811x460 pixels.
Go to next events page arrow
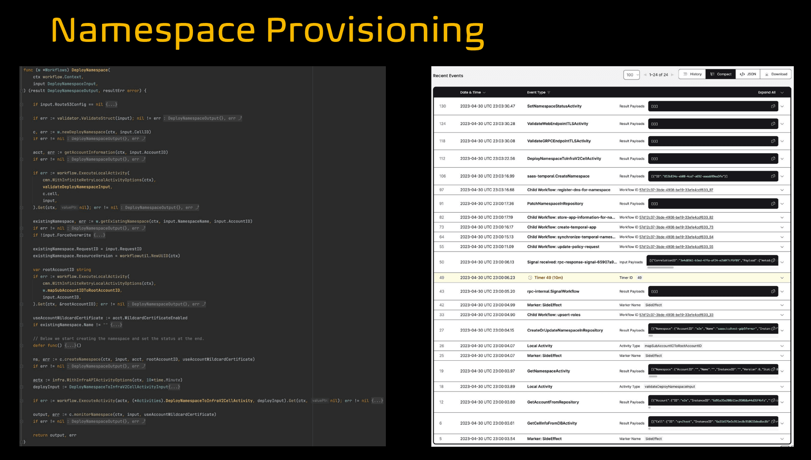[672, 75]
